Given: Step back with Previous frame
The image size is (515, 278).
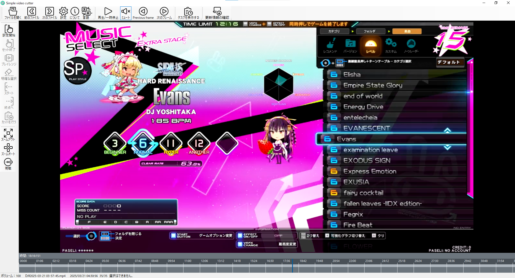Looking at the screenshot, I should pyautogui.click(x=143, y=13).
